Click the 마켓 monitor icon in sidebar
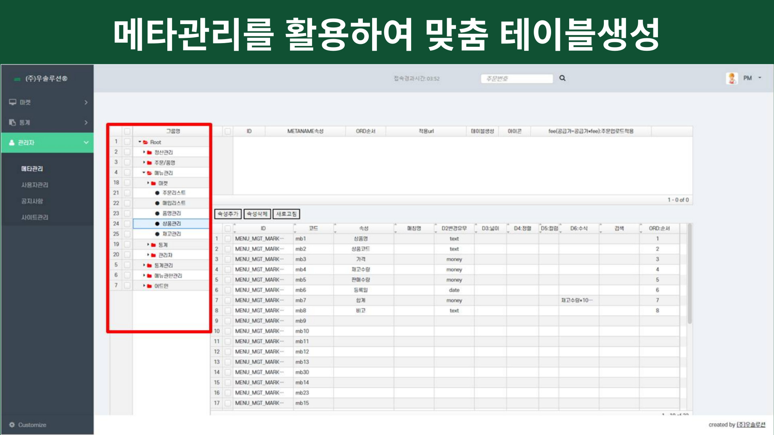This screenshot has width=774, height=435. pos(13,102)
